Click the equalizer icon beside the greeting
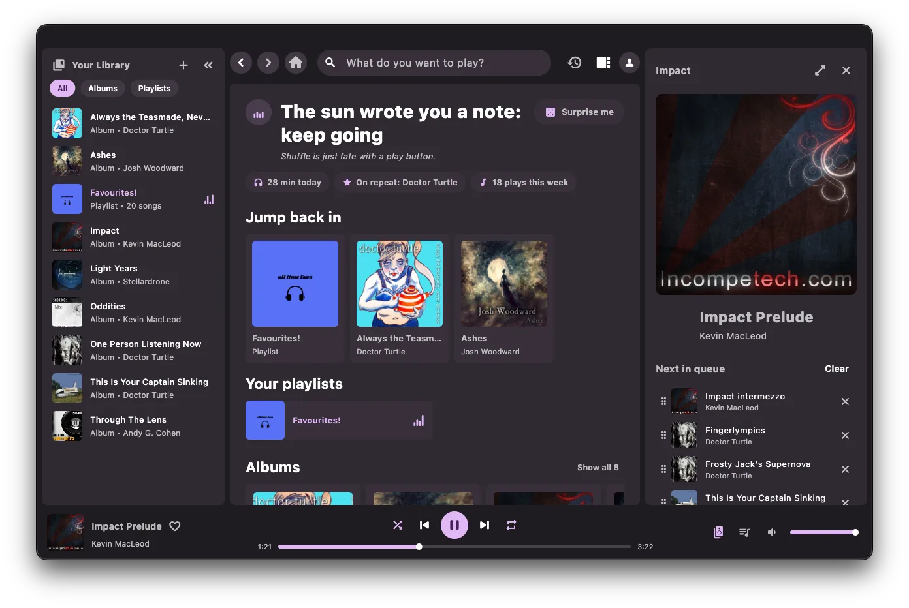 click(x=259, y=113)
